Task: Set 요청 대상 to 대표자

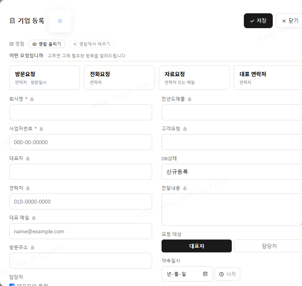Action: point(197,246)
